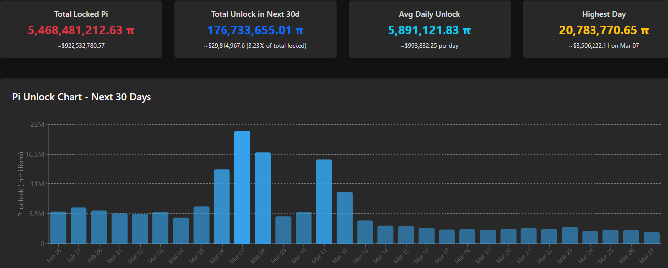Open the Total Locked Pi card
Viewport: 668px width, 268px height.
pyautogui.click(x=81, y=29)
